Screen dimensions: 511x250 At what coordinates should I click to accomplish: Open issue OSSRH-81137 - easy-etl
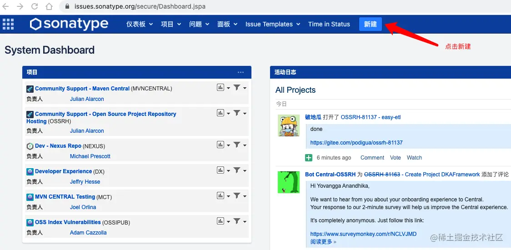point(371,117)
